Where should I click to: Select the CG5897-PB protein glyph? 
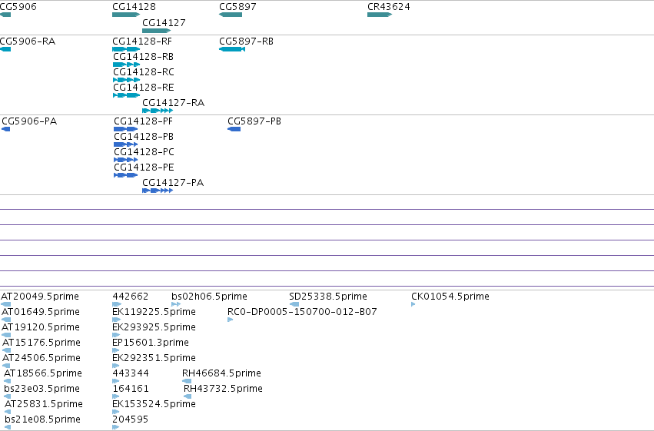point(234,129)
